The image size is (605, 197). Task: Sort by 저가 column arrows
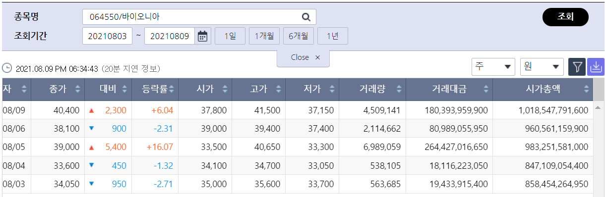pos(332,89)
